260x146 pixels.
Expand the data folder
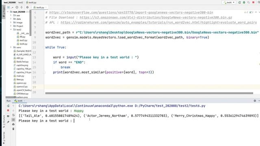click(x=11, y=19)
